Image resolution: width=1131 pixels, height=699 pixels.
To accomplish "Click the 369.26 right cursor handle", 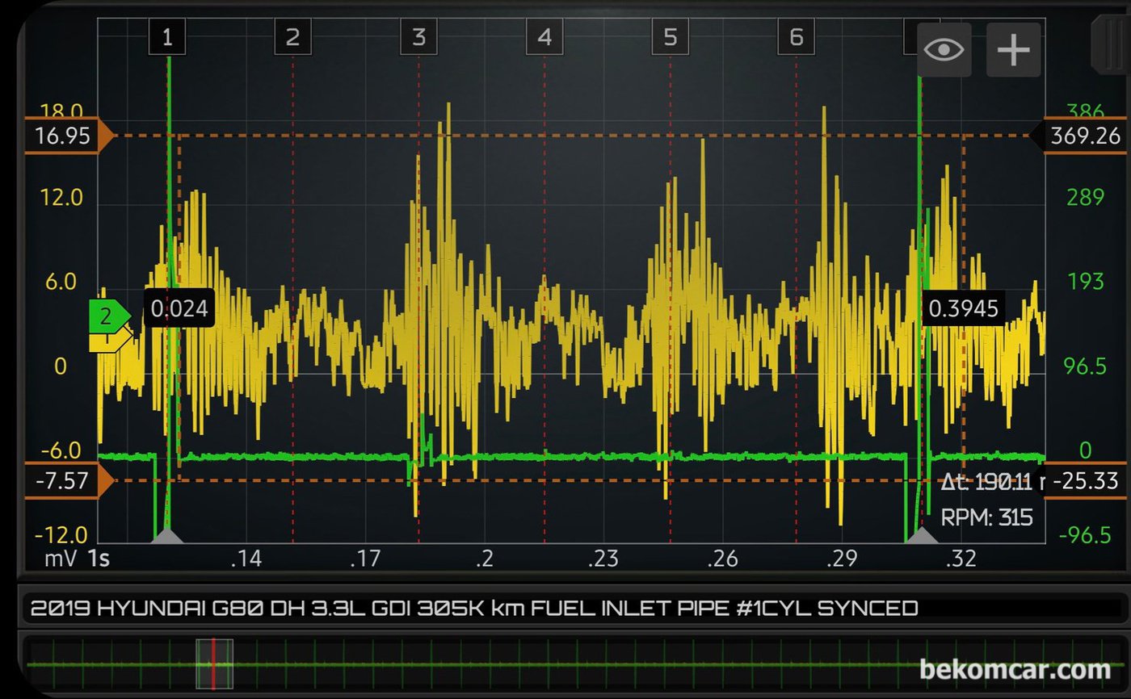I will pyautogui.click(x=1081, y=136).
